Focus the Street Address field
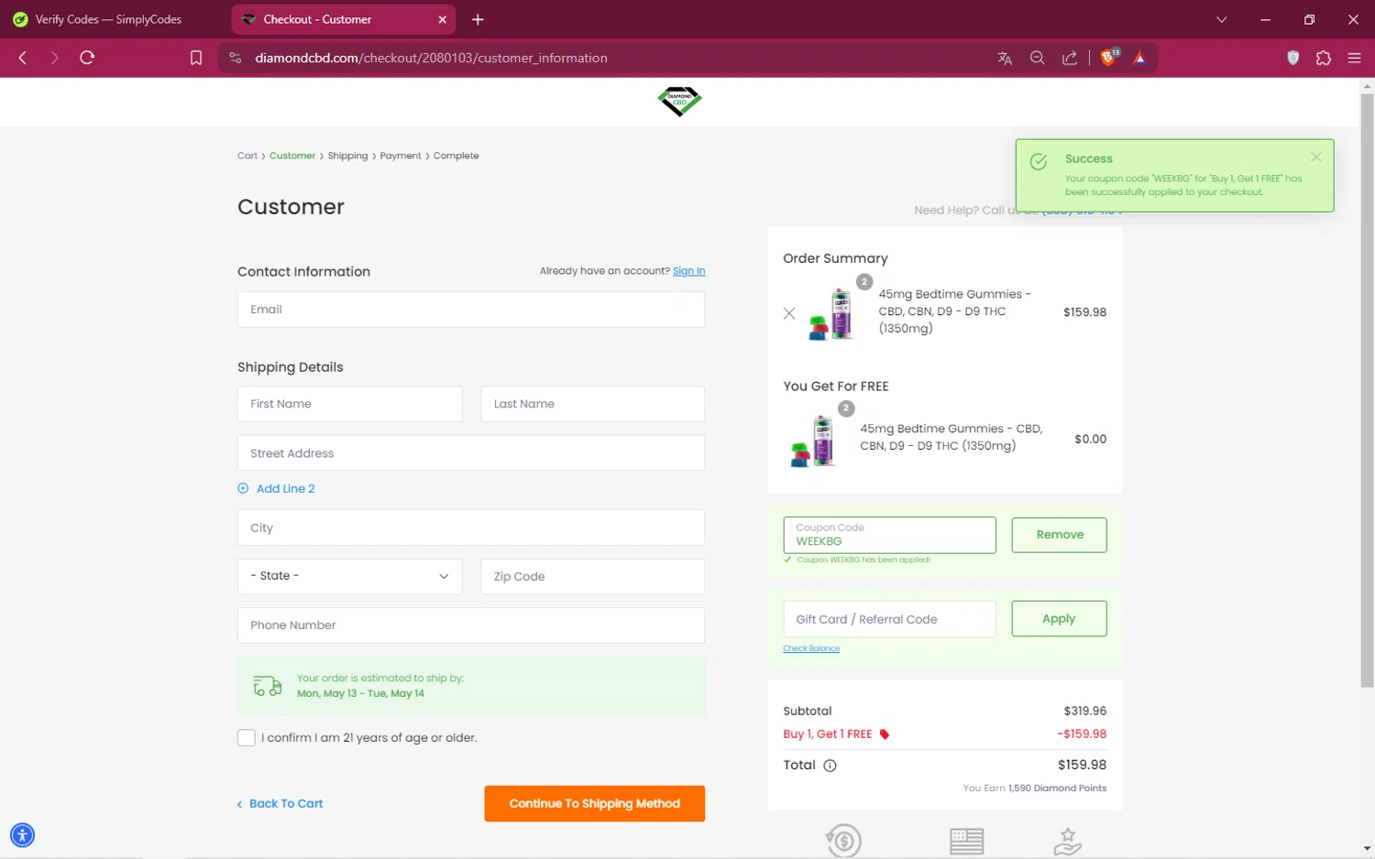Screen dimensions: 1375x859 tap(471, 453)
